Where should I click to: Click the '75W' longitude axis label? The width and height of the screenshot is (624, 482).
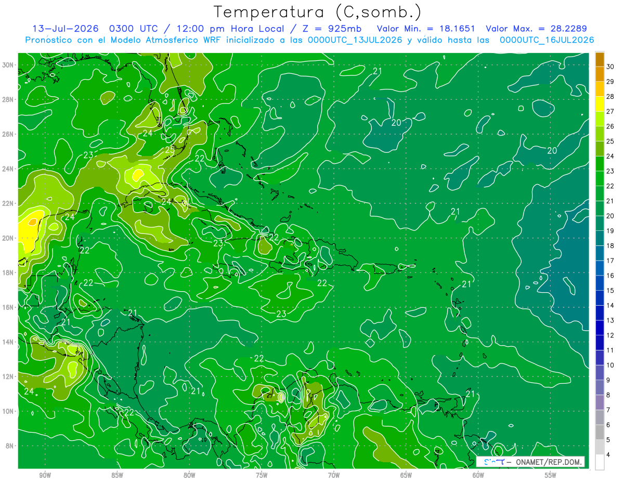pyautogui.click(x=262, y=476)
